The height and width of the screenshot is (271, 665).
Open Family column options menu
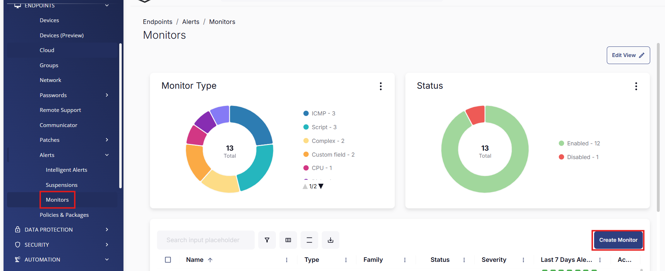pos(405,260)
